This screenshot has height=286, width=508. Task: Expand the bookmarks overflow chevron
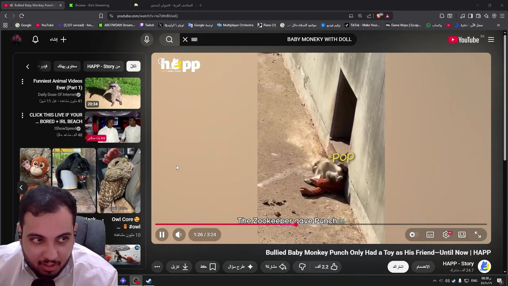click(498, 25)
